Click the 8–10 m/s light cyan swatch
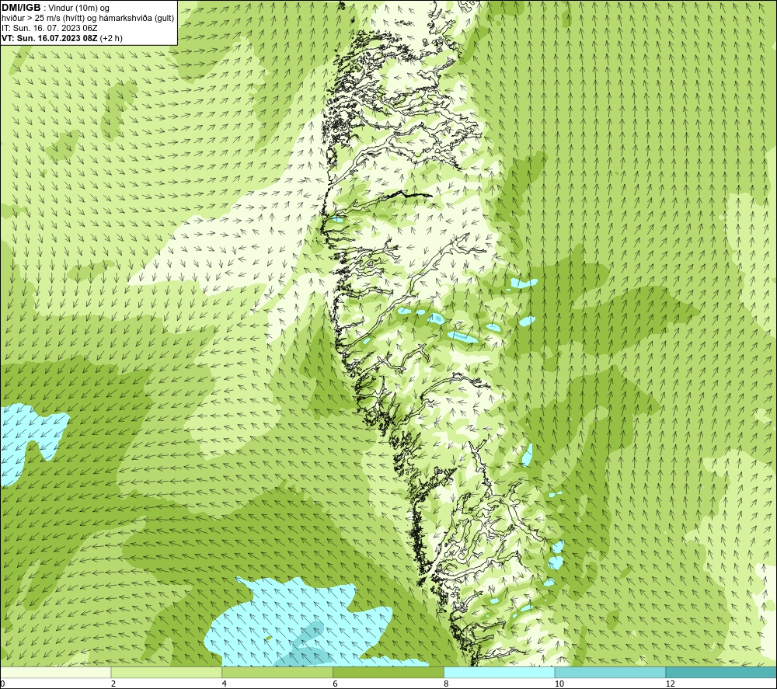 coord(500,672)
